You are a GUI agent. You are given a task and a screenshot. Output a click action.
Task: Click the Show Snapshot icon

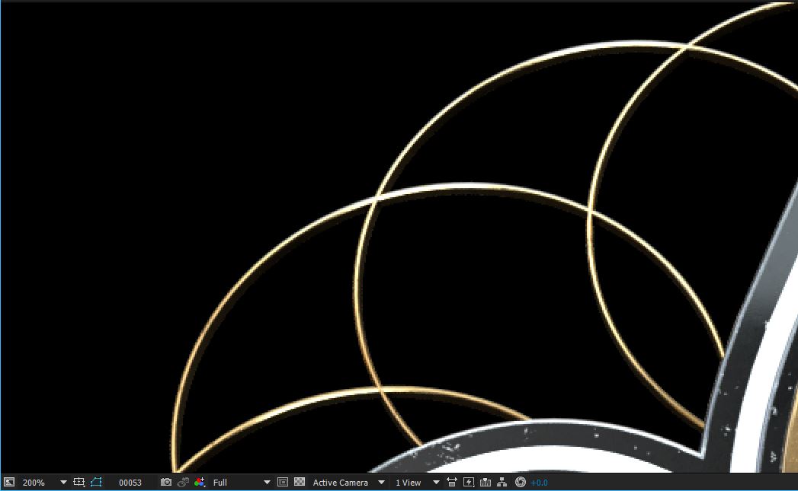pyautogui.click(x=183, y=482)
